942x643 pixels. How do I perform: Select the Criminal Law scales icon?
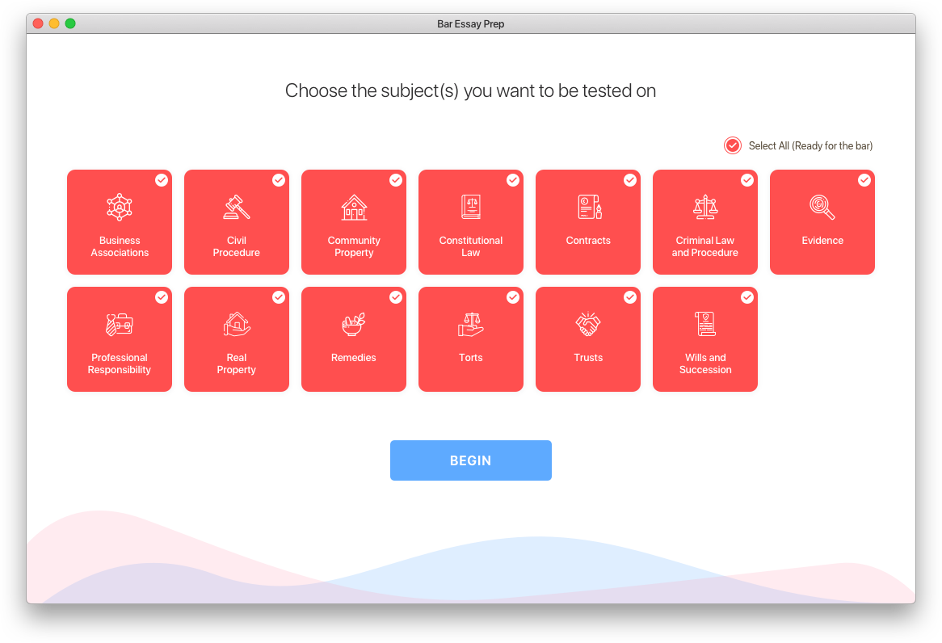pos(705,208)
